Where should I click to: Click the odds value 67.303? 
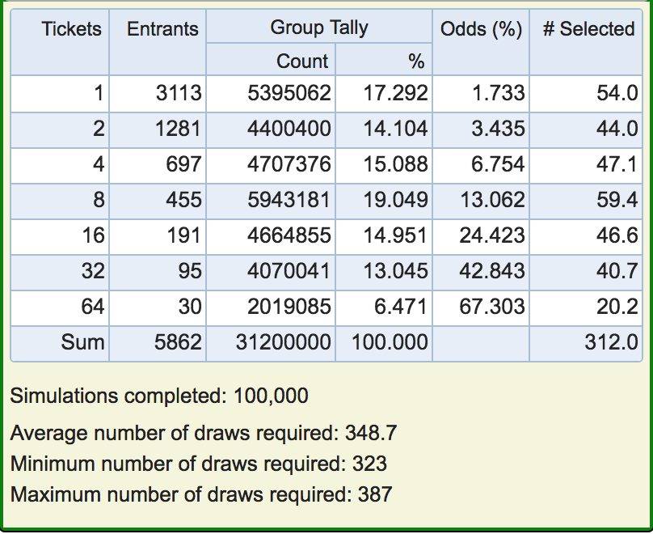(x=492, y=307)
